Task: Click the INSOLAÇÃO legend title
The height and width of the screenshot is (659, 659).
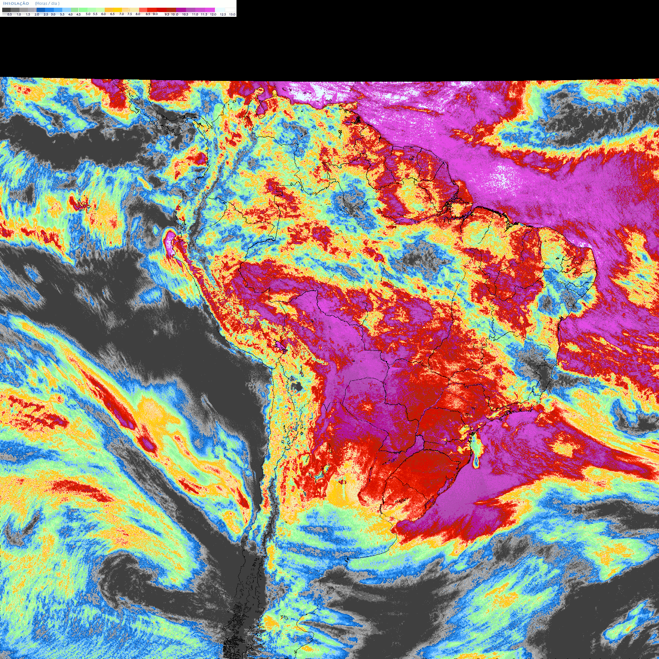Action: tap(16, 4)
